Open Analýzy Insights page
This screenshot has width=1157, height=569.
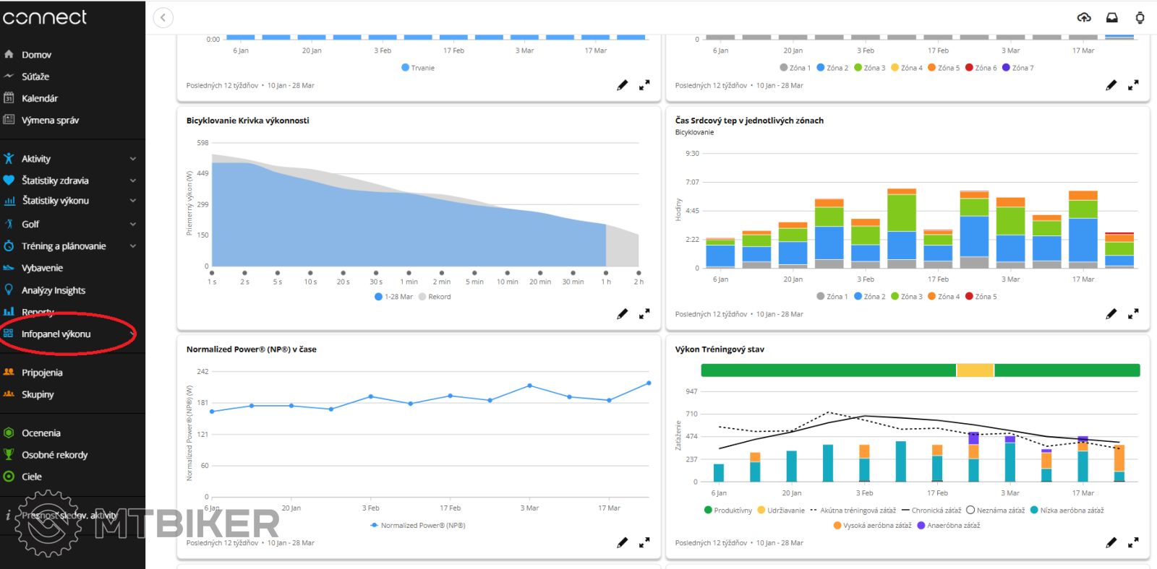pyautogui.click(x=54, y=290)
